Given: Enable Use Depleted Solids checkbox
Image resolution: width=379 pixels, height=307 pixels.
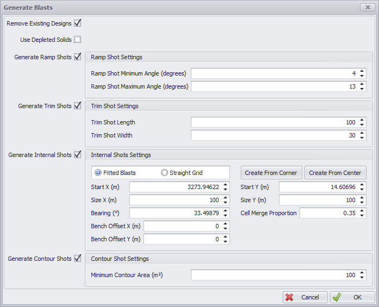Looking at the screenshot, I should [x=78, y=40].
